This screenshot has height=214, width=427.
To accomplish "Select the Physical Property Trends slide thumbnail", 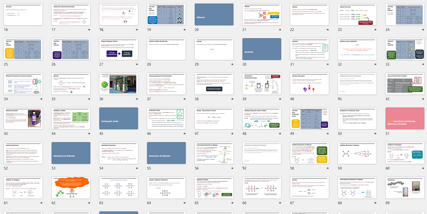I will tap(119, 49).
